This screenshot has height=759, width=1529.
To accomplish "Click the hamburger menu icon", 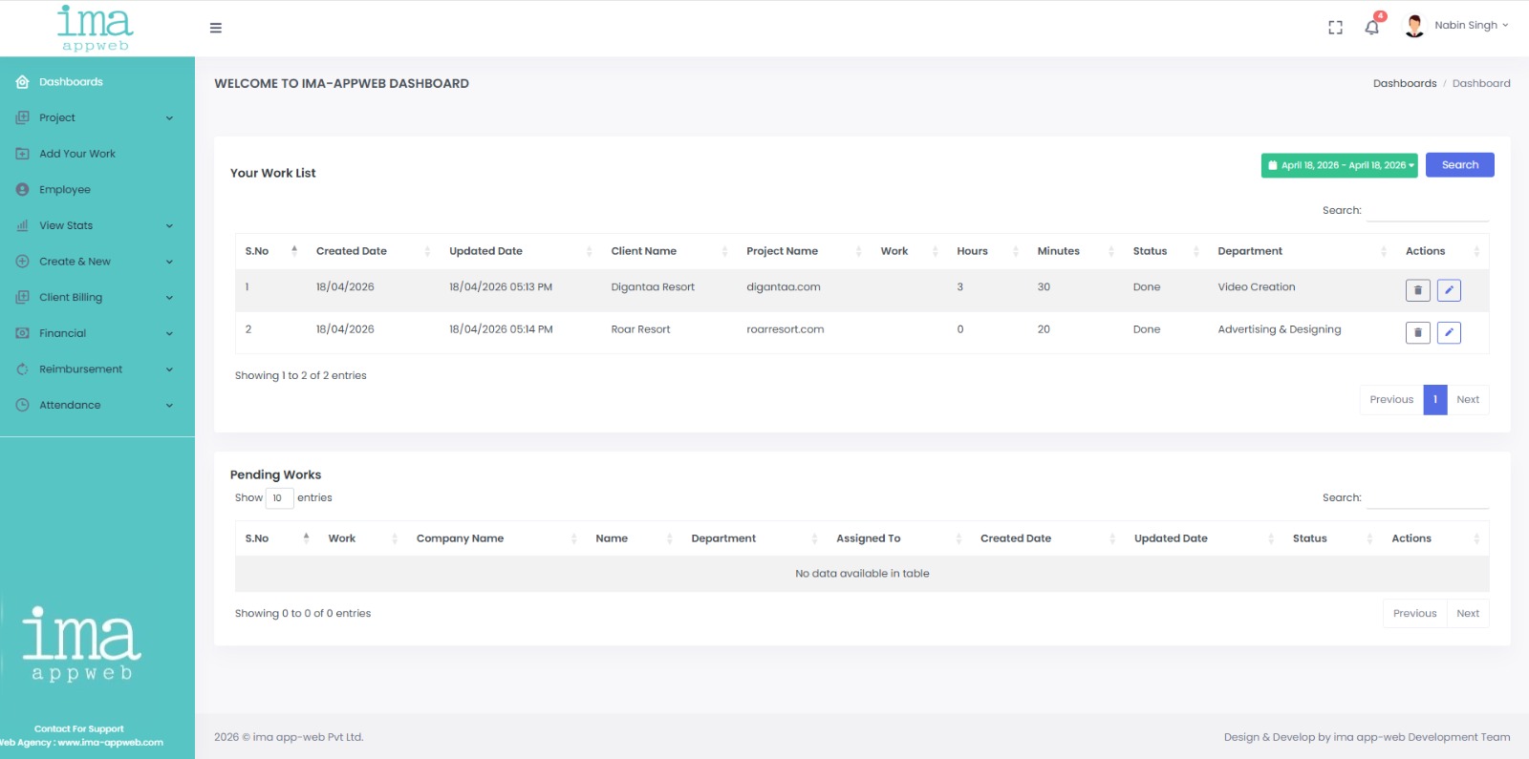I will (216, 28).
